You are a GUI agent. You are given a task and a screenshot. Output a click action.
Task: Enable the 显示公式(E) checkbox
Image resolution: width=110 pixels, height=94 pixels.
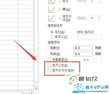tap(49, 65)
